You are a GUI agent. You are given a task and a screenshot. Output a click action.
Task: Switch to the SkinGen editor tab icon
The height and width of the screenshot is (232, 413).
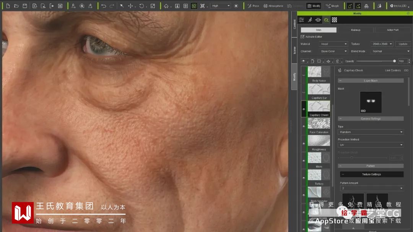tap(326, 20)
